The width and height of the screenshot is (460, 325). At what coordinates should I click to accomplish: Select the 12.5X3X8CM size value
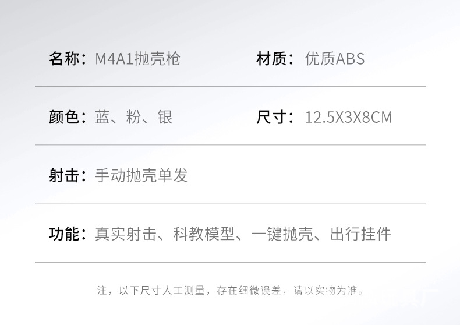(348, 117)
